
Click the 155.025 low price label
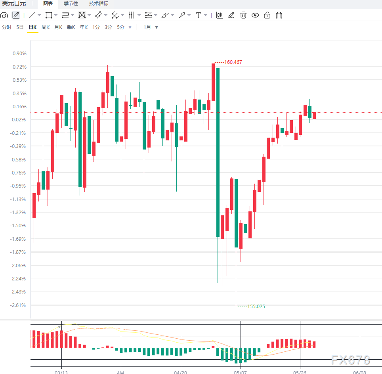(256, 307)
